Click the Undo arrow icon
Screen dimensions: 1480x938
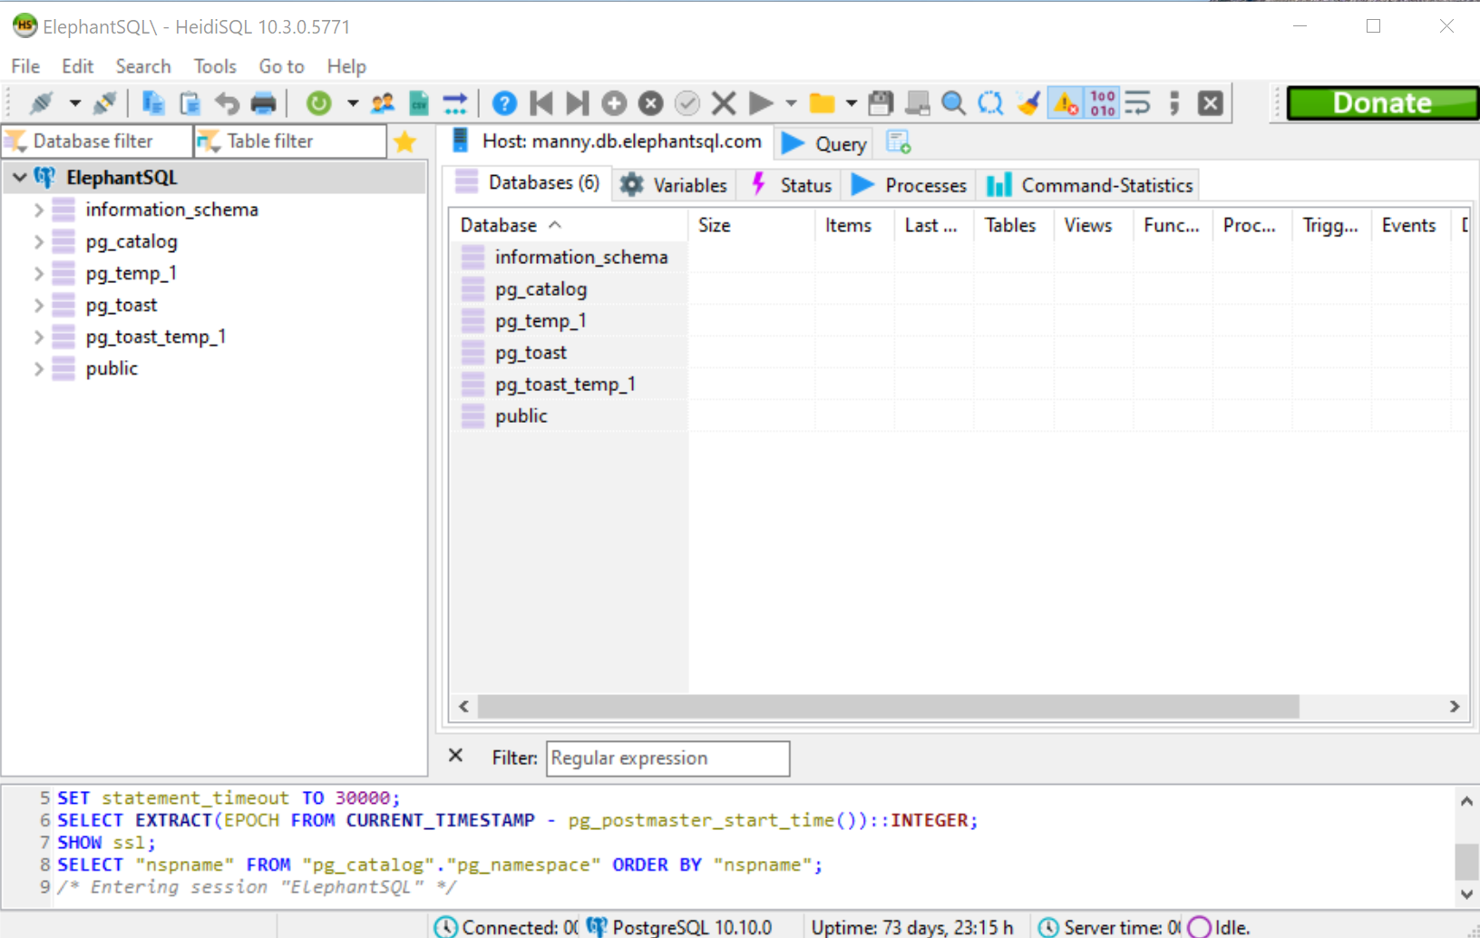(x=227, y=103)
